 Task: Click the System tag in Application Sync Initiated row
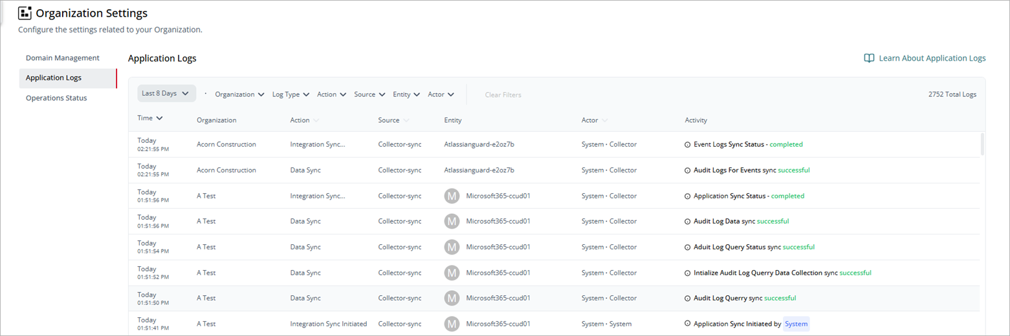[x=796, y=324]
